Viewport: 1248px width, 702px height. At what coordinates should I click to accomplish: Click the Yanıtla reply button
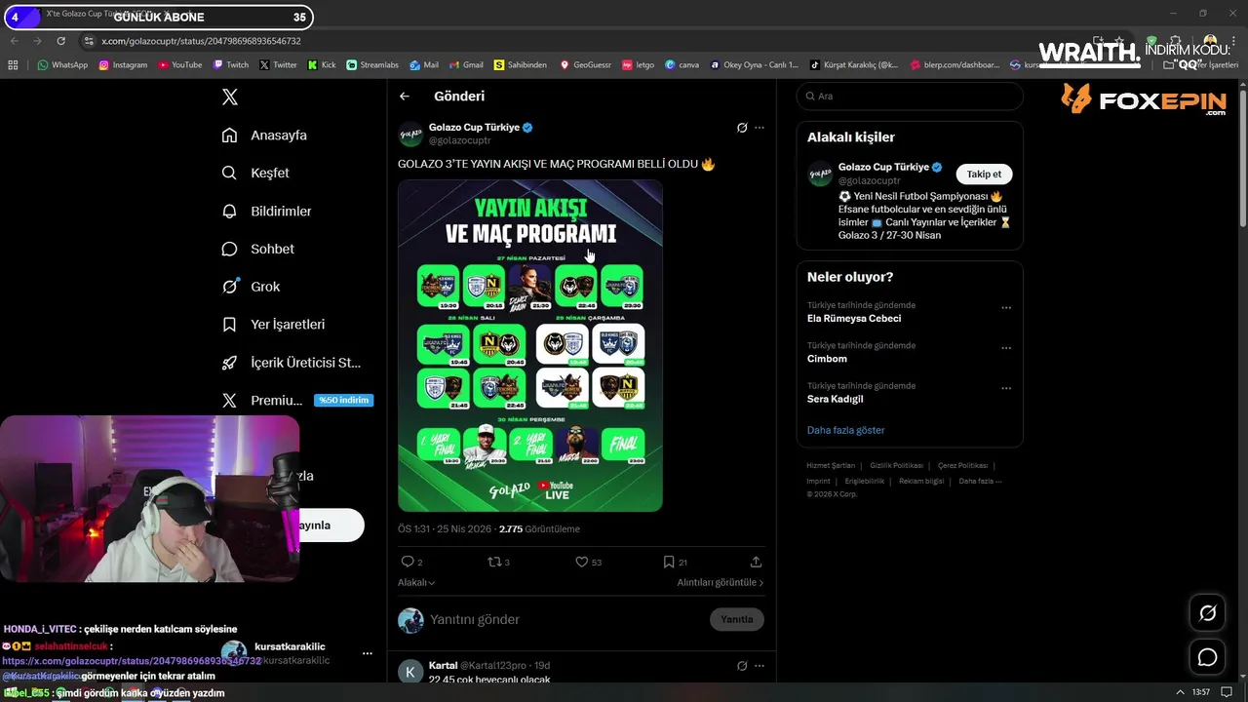point(737,619)
